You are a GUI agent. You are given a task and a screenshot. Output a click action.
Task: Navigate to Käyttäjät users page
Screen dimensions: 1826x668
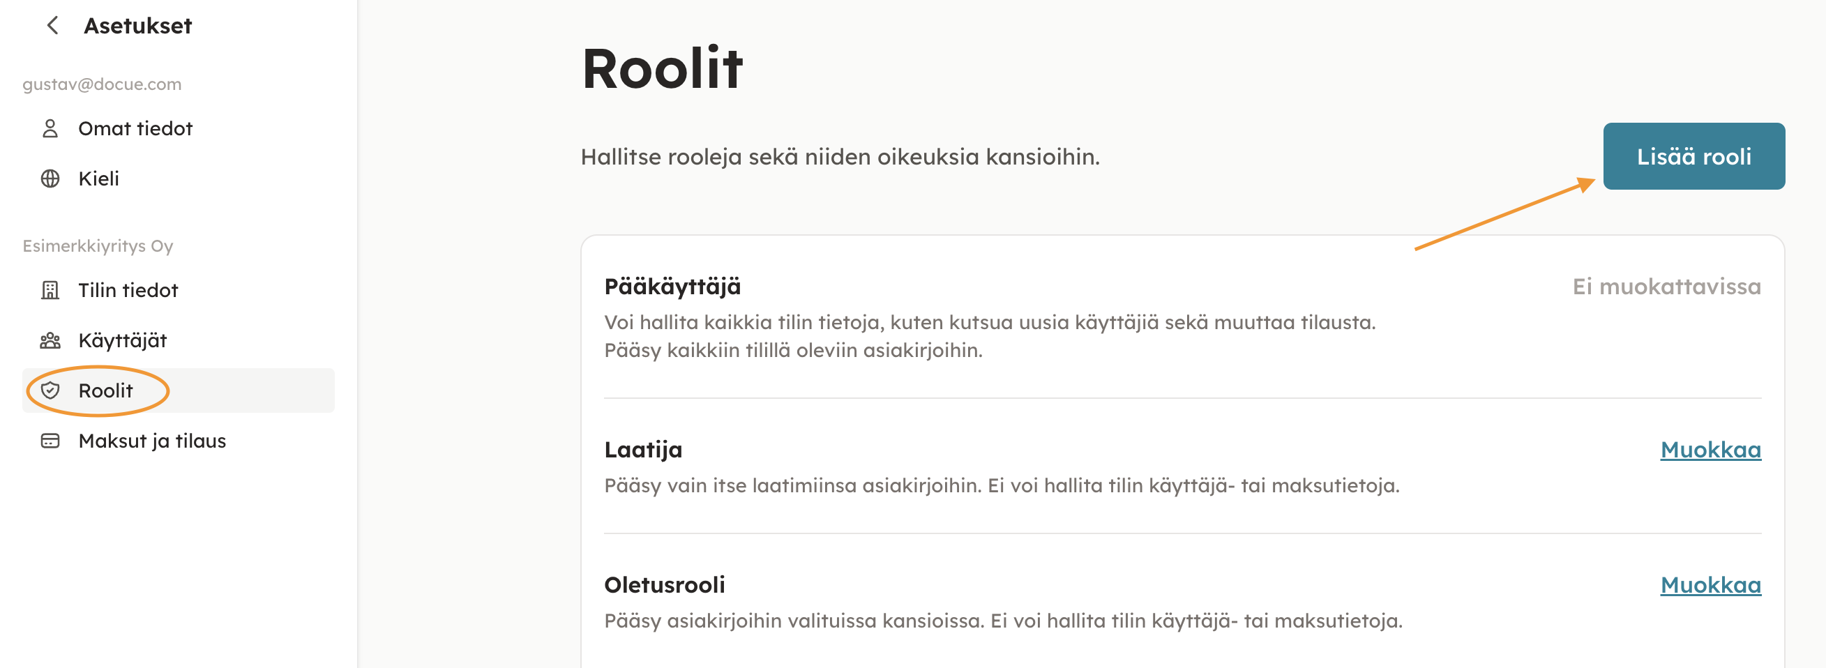[x=122, y=341]
